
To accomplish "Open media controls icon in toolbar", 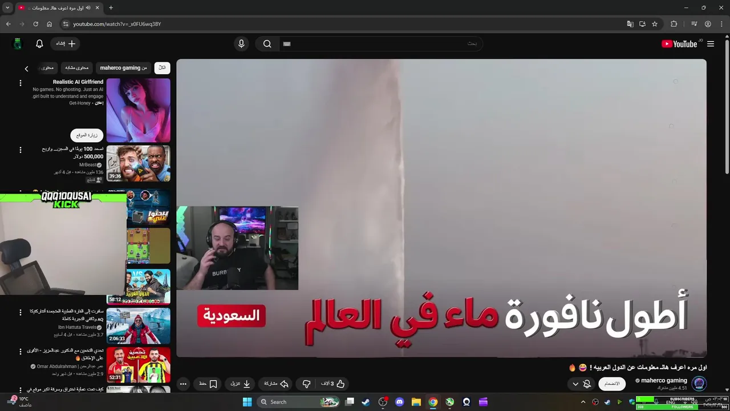I will 694,24.
